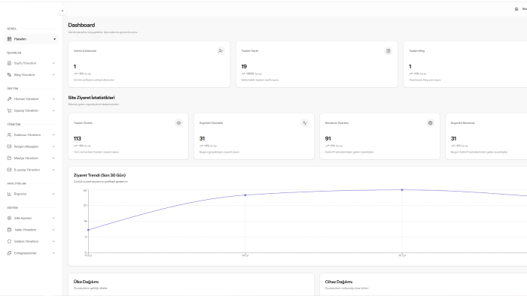Open the Sayfa Yönetimi menu label
This screenshot has width=527, height=296.
pyautogui.click(x=25, y=63)
